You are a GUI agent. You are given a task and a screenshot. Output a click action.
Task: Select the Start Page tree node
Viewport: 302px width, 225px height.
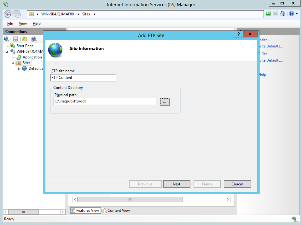(x=25, y=46)
